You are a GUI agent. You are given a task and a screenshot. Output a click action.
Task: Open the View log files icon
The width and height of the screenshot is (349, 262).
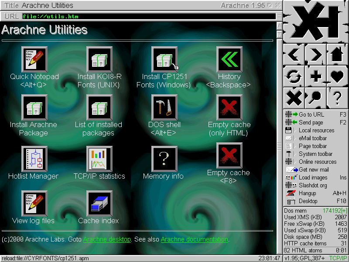34,203
